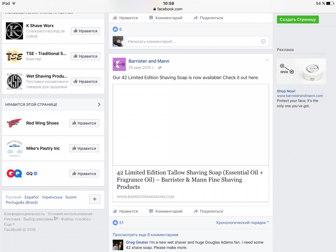This screenshot has width=336, height=252.
Task: Tap battery indicator in status bar
Action: click(x=330, y=3)
